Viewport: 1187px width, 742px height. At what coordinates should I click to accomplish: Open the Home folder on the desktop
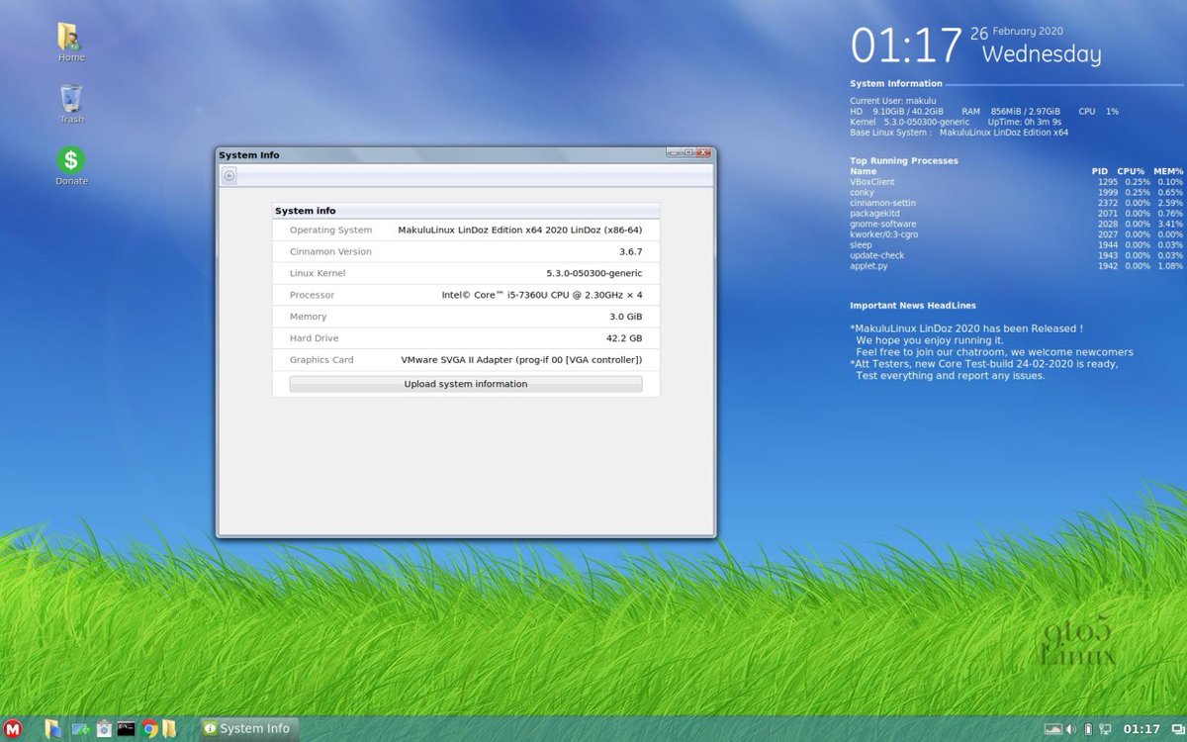(x=69, y=40)
